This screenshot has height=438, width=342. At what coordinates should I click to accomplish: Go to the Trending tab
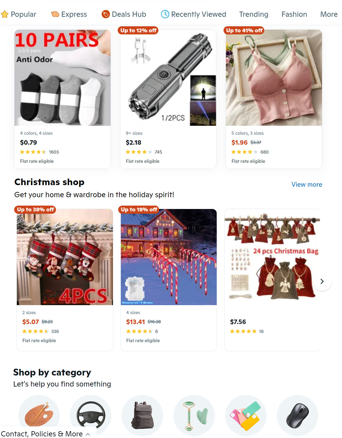[253, 14]
